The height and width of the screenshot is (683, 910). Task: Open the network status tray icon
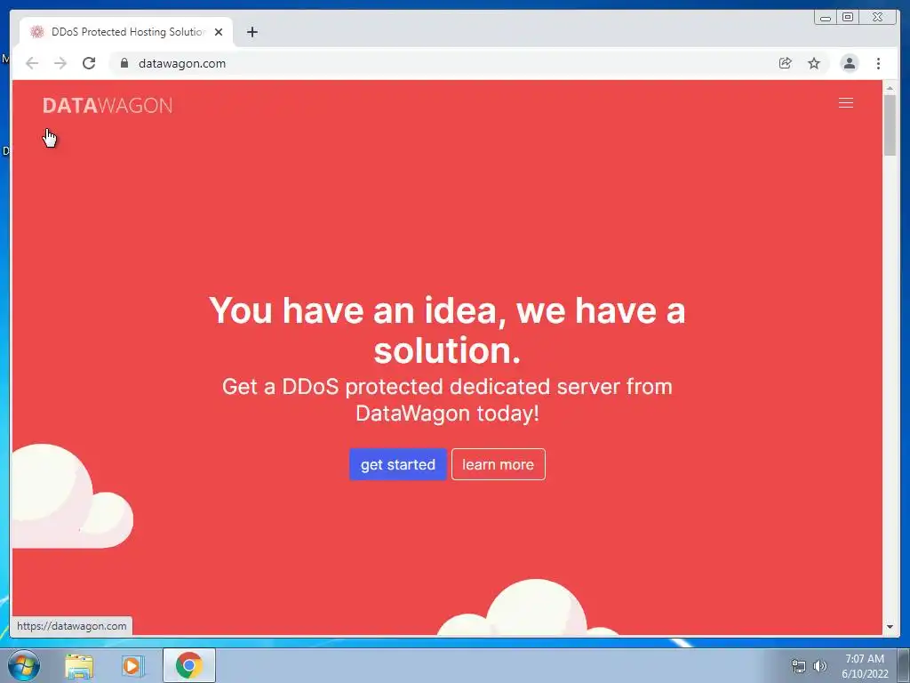click(x=799, y=666)
